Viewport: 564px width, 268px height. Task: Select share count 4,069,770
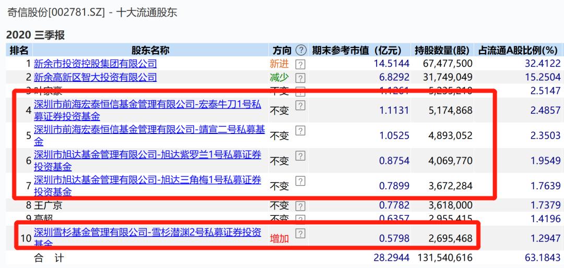pyautogui.click(x=449, y=161)
